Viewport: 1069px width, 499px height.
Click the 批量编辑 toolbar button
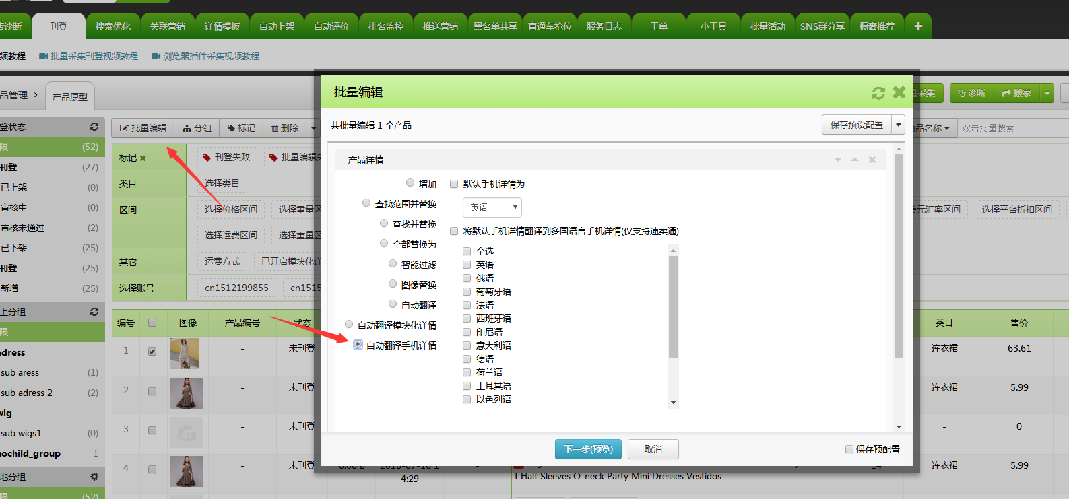click(x=143, y=128)
